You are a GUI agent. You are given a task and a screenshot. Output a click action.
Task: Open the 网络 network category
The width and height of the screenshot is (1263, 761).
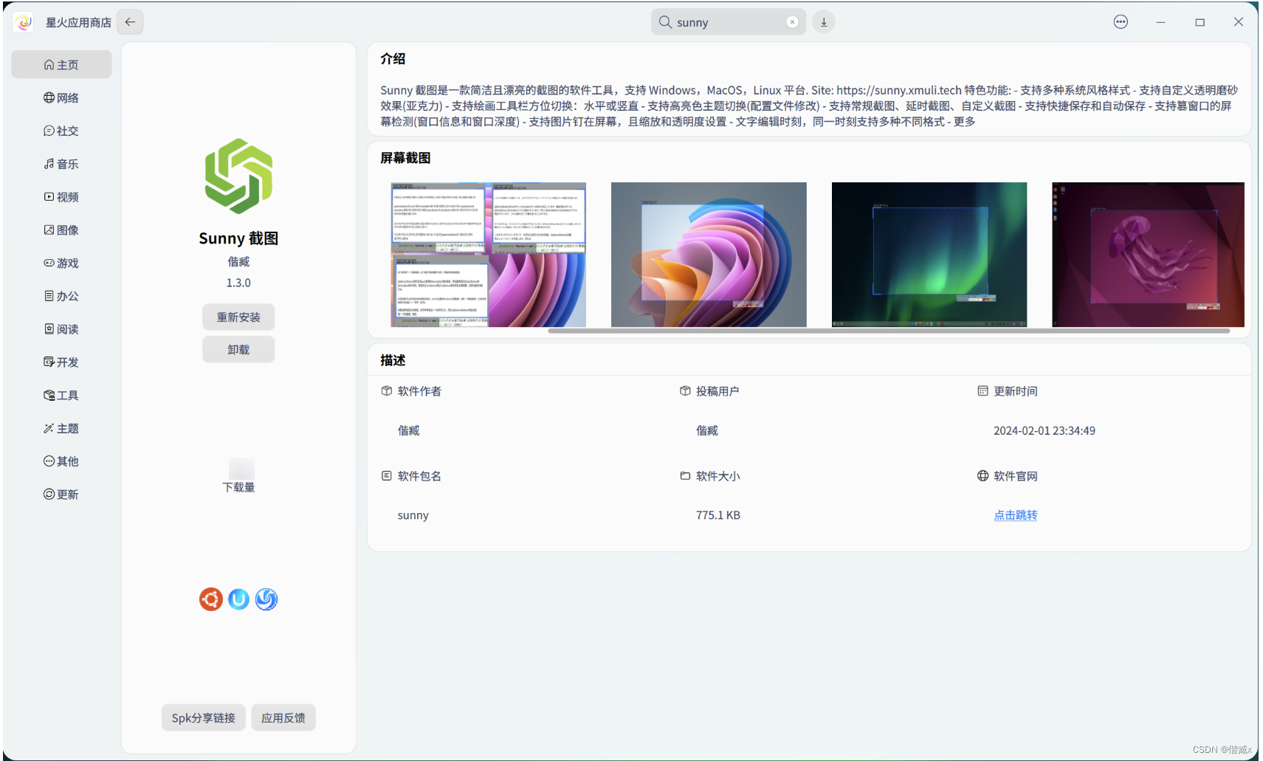click(61, 97)
